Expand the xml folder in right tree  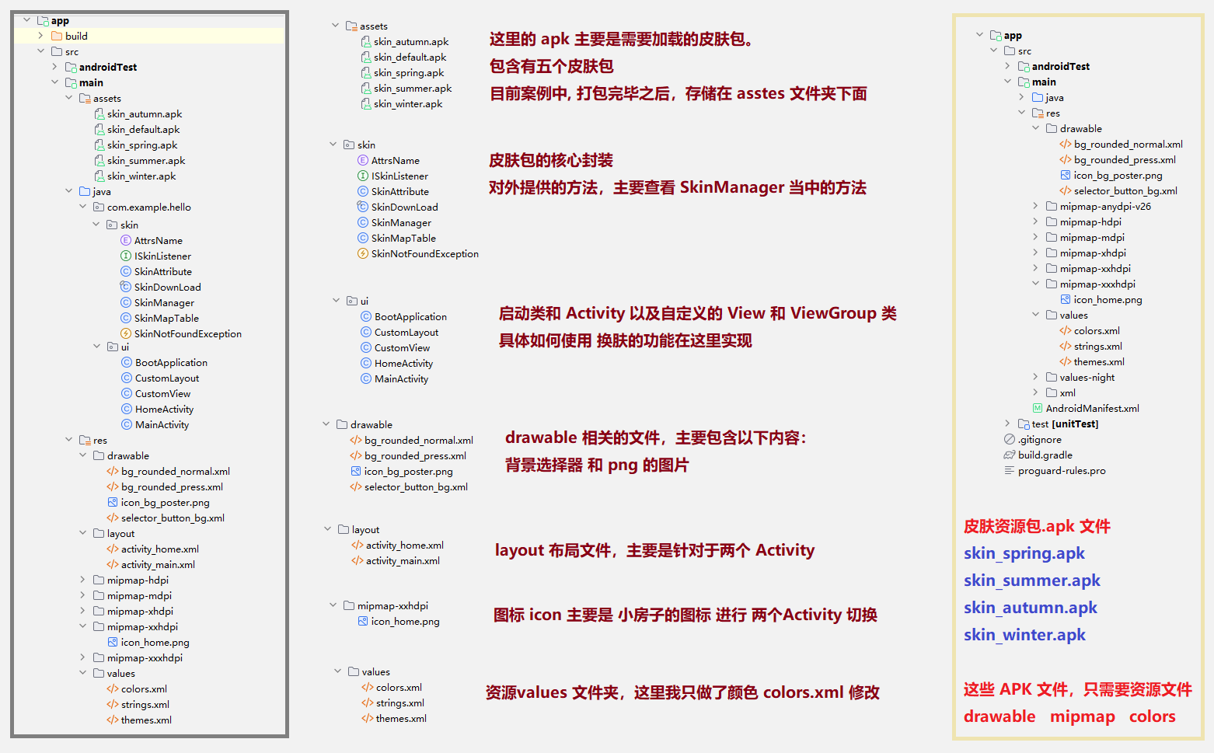click(x=1036, y=392)
